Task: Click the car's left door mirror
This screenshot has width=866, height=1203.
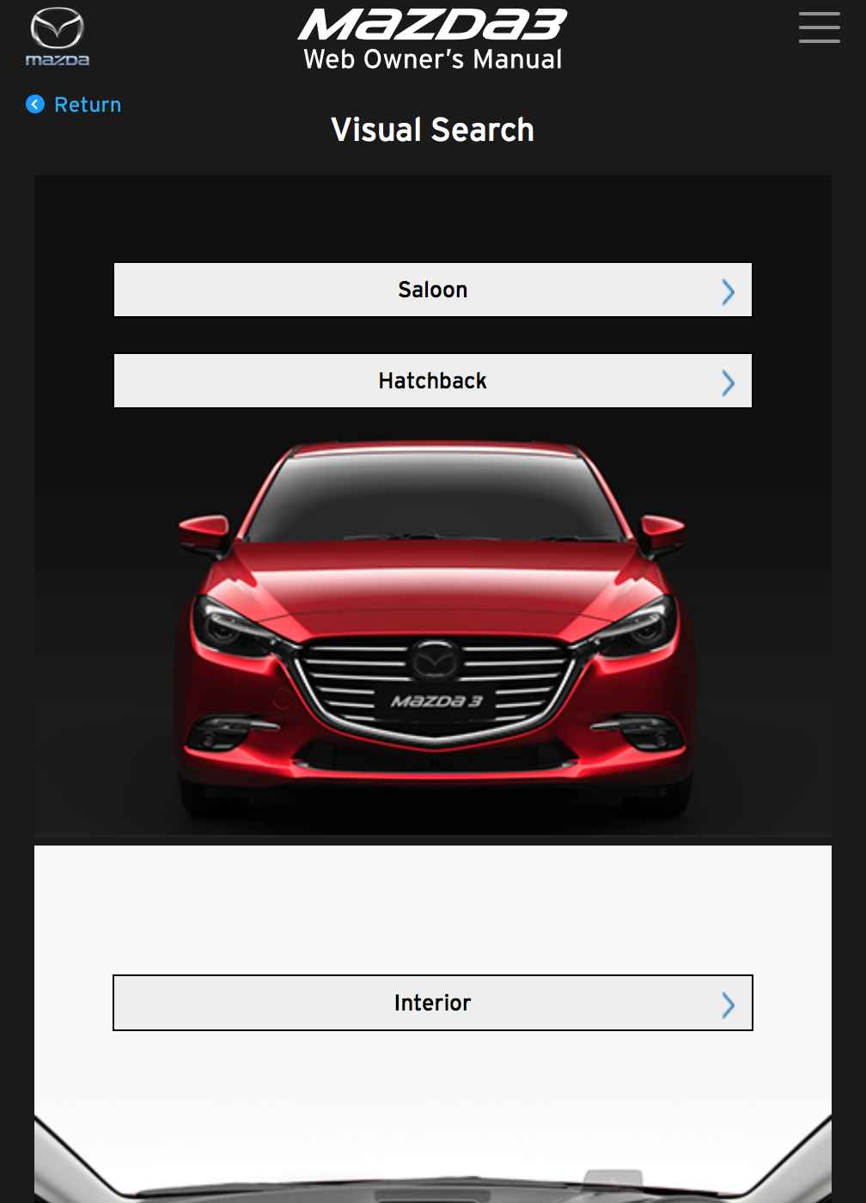Action: 206,534
